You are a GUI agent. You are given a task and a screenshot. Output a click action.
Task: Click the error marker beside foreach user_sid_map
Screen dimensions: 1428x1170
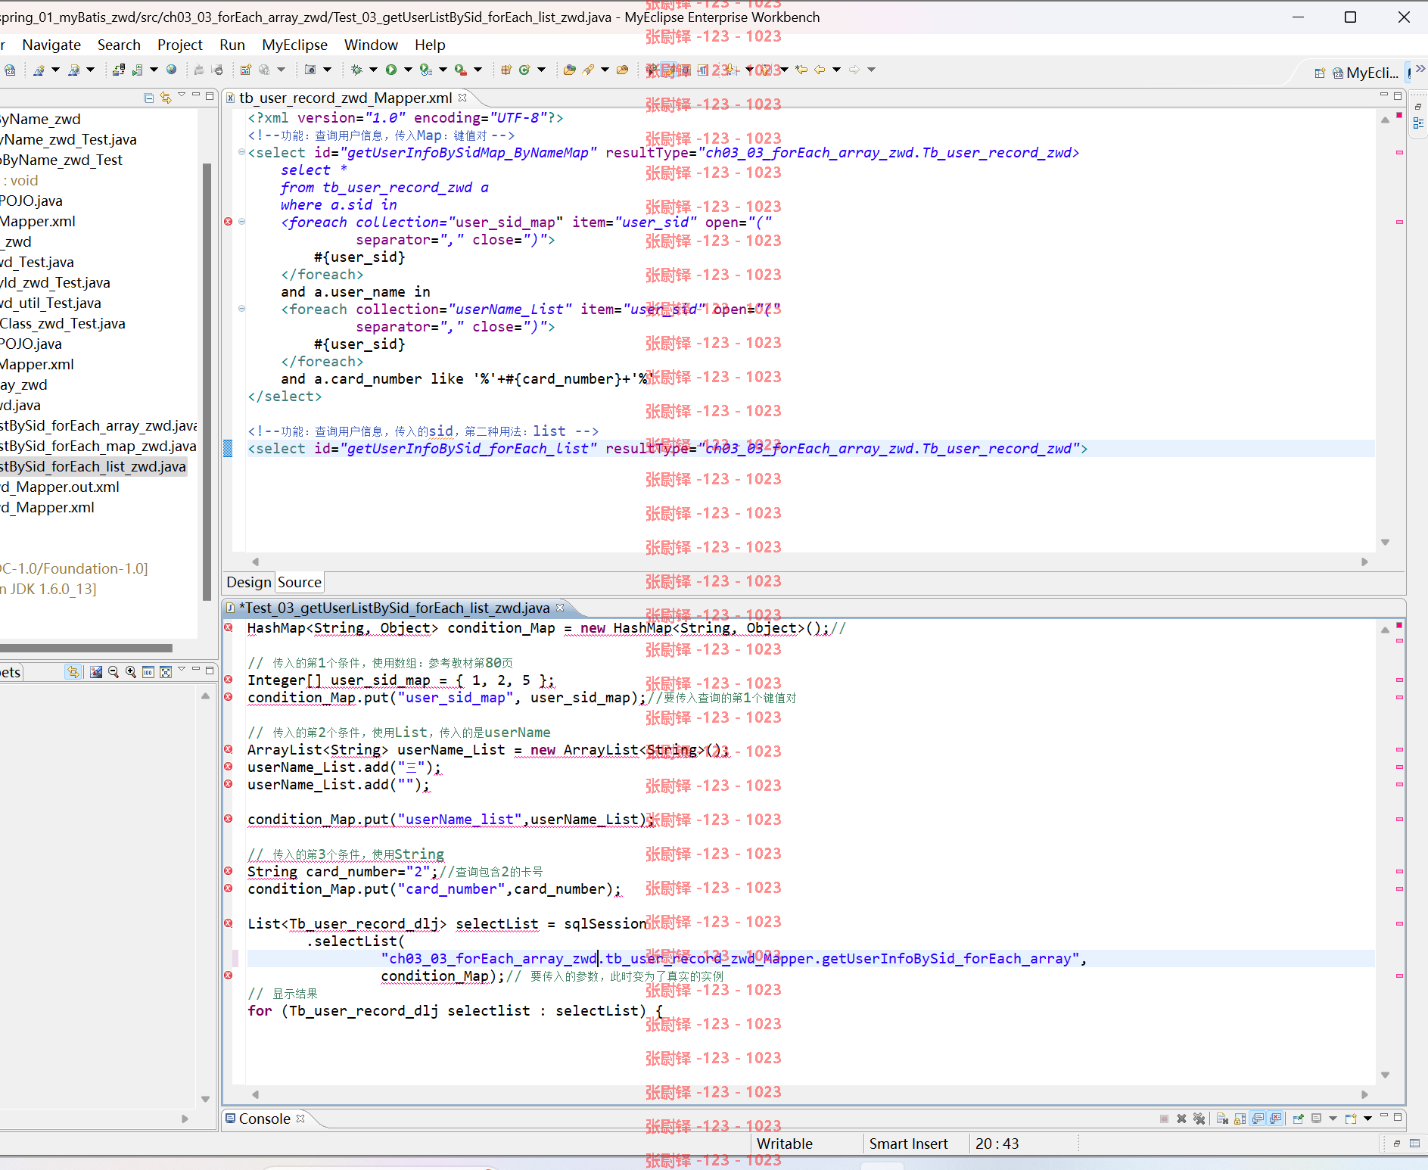229,222
